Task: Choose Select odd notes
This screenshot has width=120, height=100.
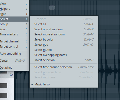Action: (64, 45)
